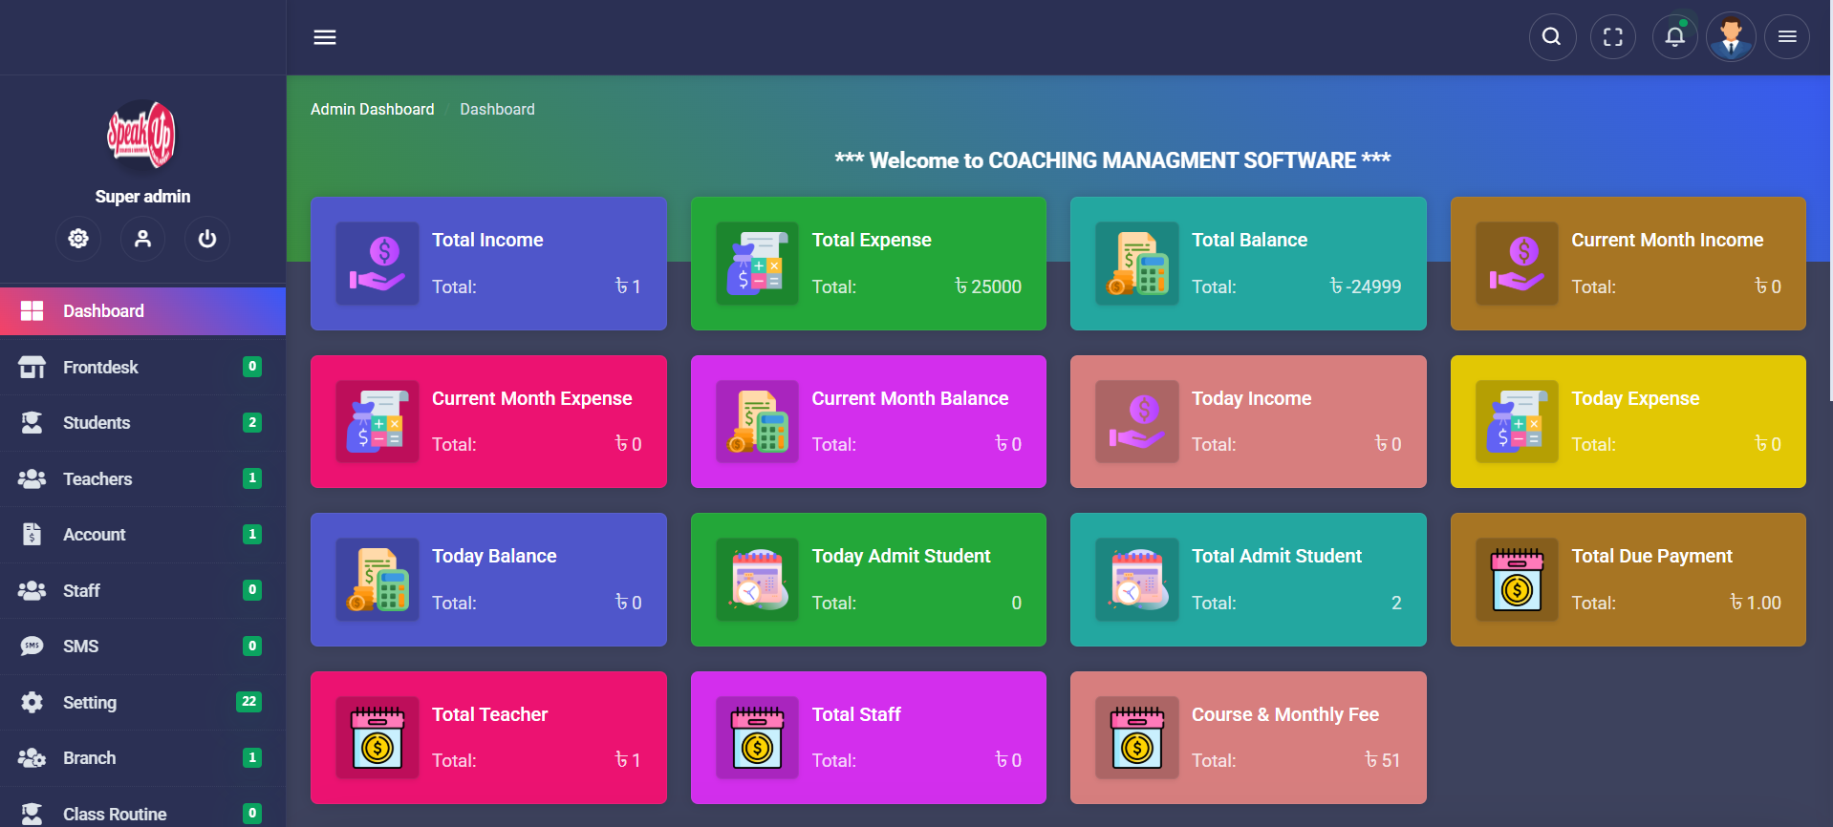
Task: Click the SpeakUp logo
Action: pyautogui.click(x=141, y=136)
